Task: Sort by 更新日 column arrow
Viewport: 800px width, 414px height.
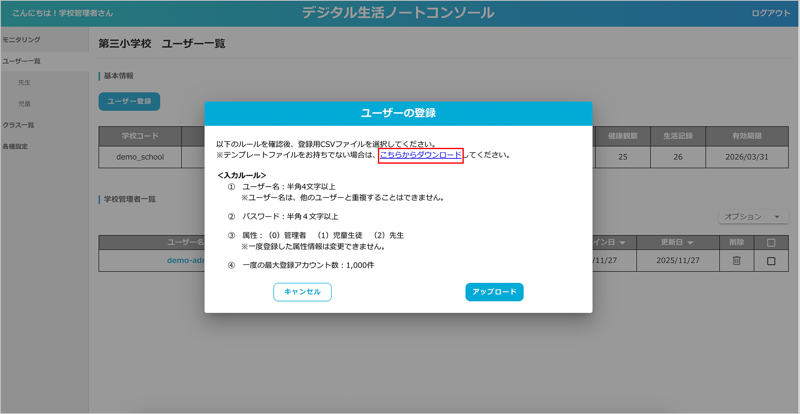Action: coord(690,243)
